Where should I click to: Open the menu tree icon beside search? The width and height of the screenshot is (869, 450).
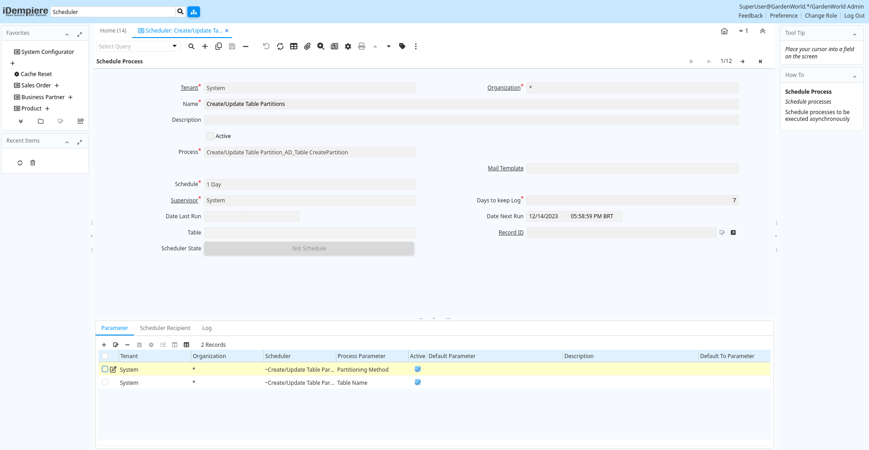[x=194, y=12]
